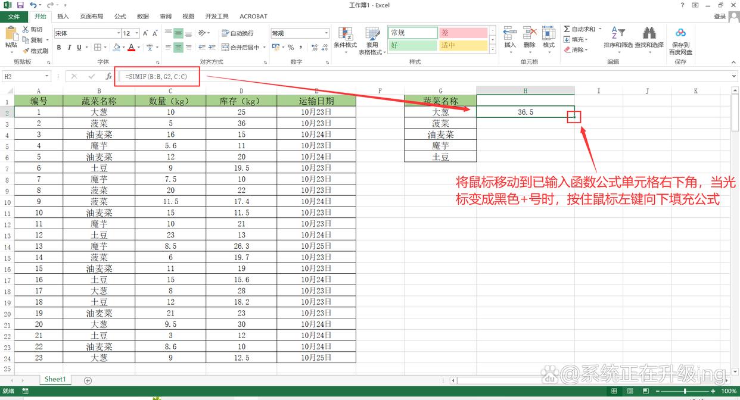This screenshot has width=740, height=400.
Task: Switch to Page Layout (页面布局) tab
Action: pyautogui.click(x=92, y=17)
